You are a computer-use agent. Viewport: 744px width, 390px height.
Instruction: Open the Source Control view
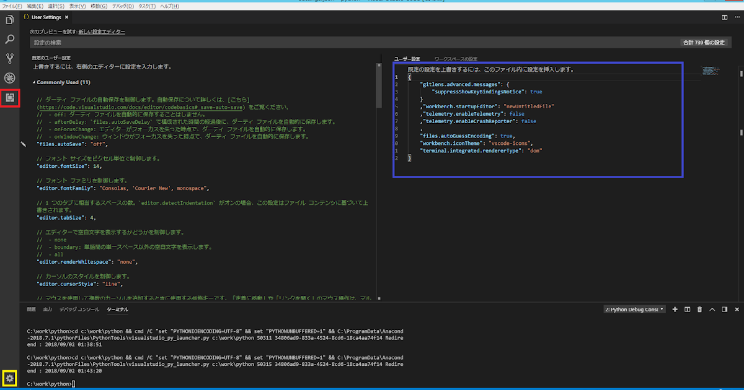(x=9, y=59)
